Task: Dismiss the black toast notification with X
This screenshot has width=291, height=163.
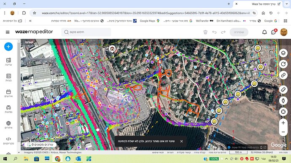Action: coord(181,141)
